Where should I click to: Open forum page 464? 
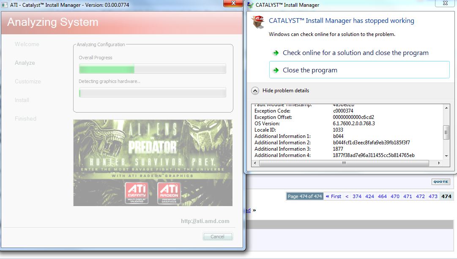[x=382, y=196]
